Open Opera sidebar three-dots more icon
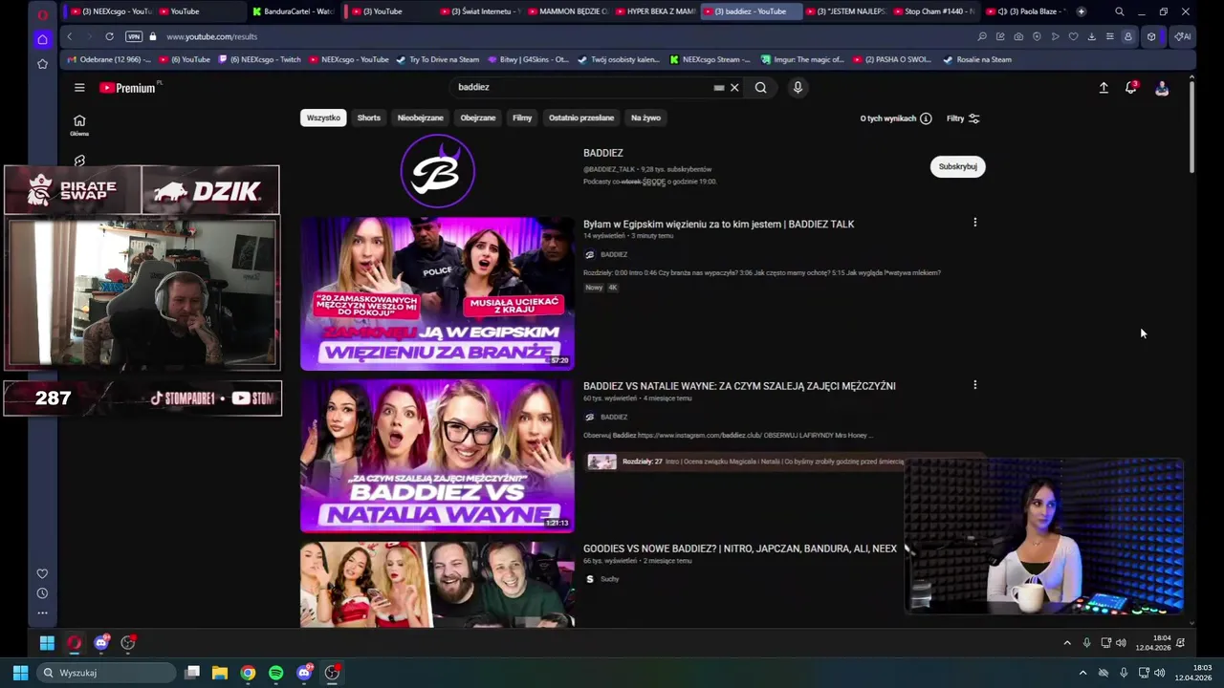 coord(42,613)
